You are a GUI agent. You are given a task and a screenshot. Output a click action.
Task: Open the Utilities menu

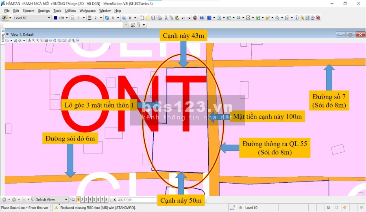(70, 11)
